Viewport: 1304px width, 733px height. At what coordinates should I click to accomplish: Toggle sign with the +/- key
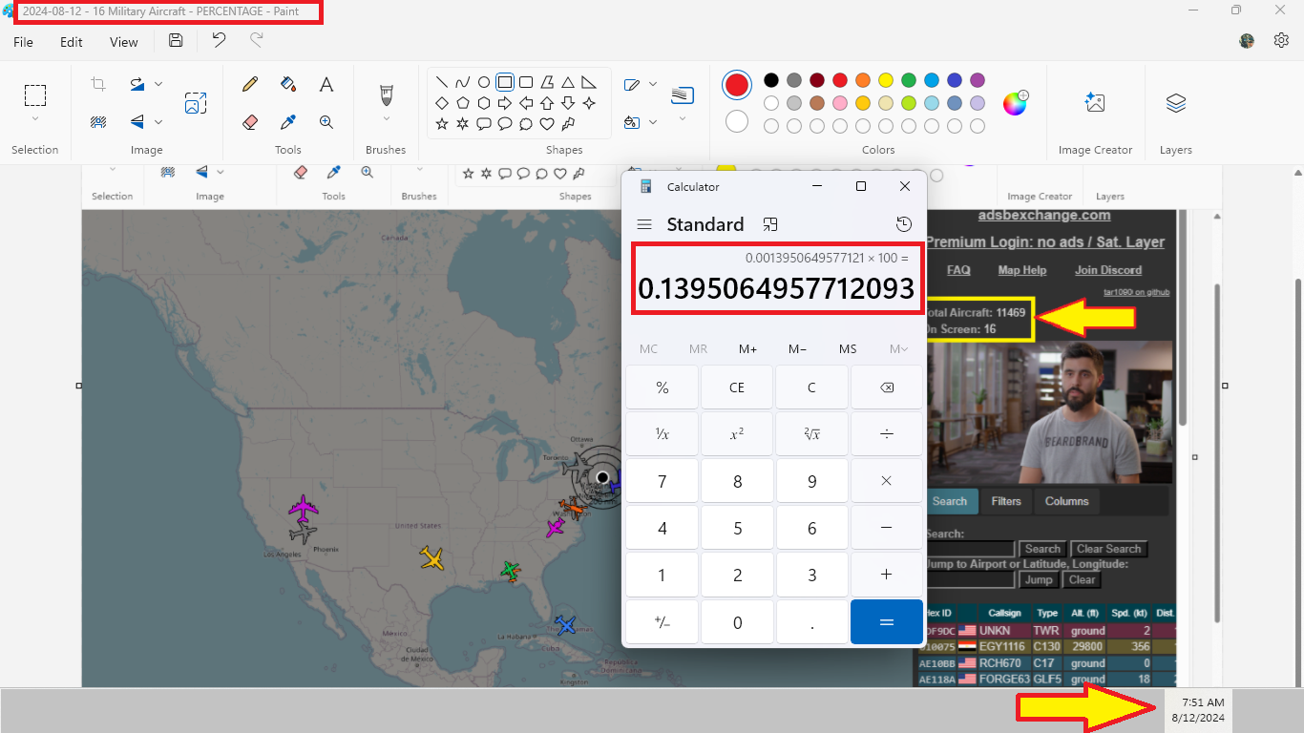pyautogui.click(x=663, y=622)
